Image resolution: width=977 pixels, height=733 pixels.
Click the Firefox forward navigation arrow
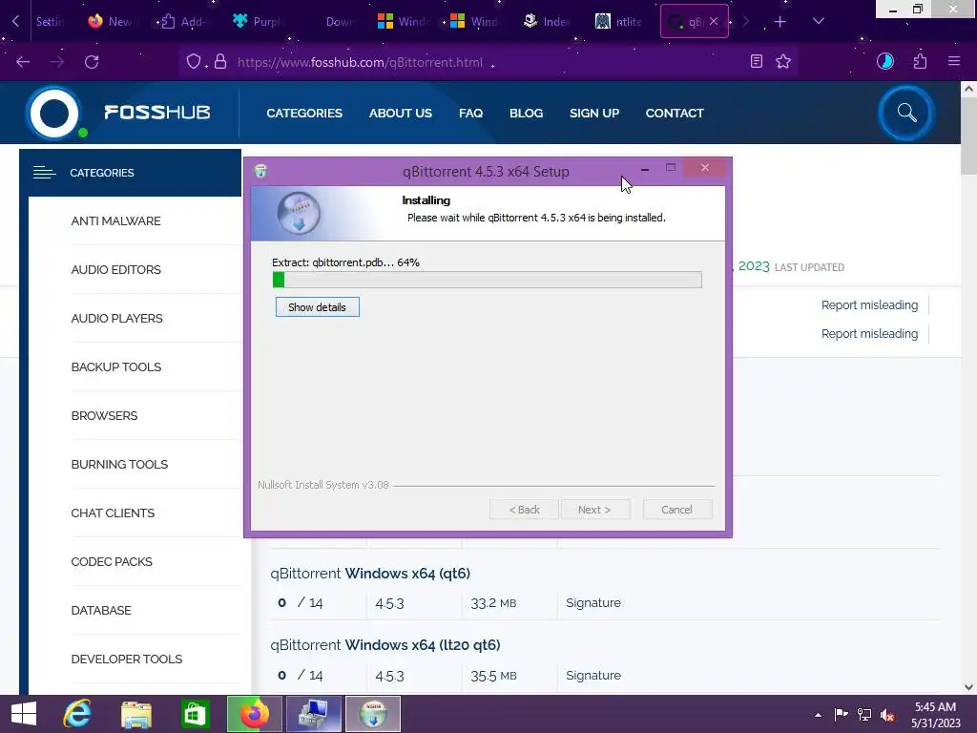pos(56,62)
